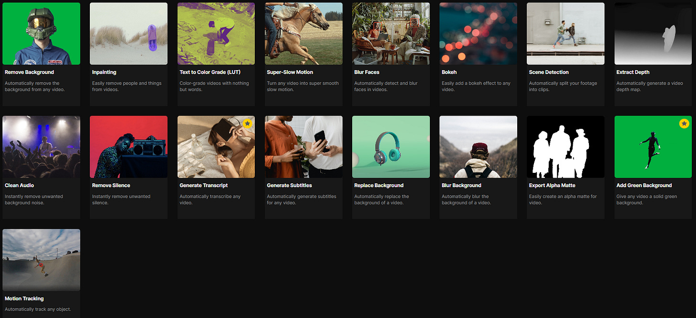Click star badge on Add Green Background card
This screenshot has width=696, height=318.
684,124
